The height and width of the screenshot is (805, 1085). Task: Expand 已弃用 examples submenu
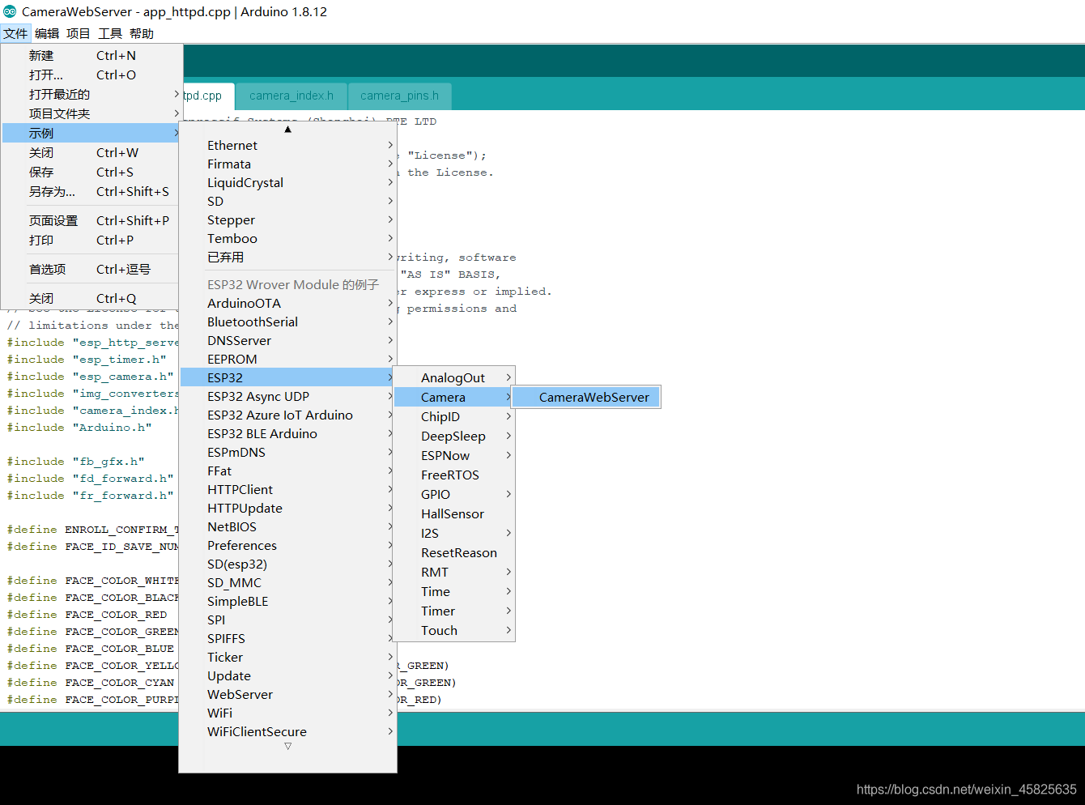click(287, 257)
